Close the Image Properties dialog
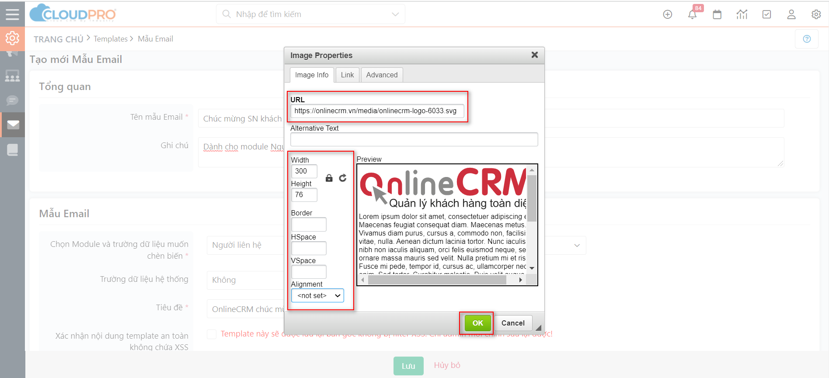Viewport: 829px width, 378px height. pos(534,55)
